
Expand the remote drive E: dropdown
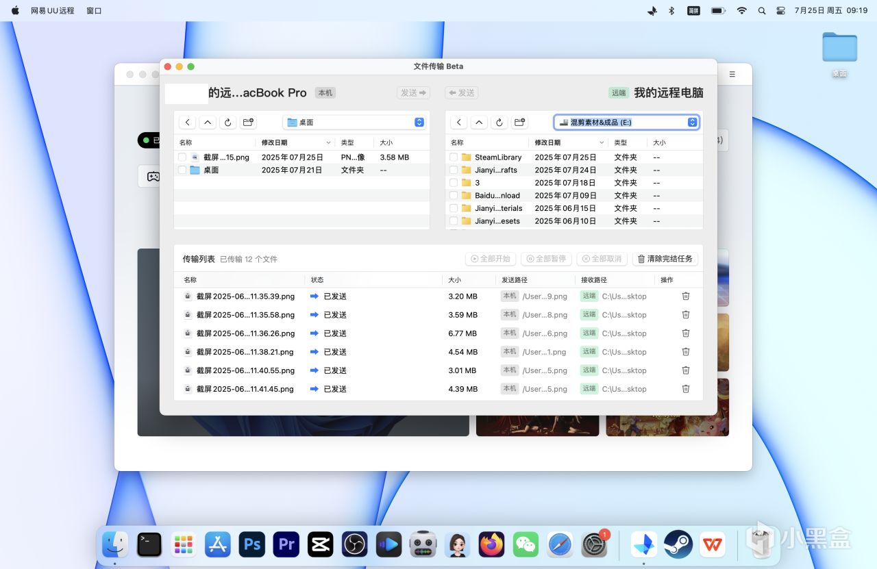pyautogui.click(x=626, y=123)
